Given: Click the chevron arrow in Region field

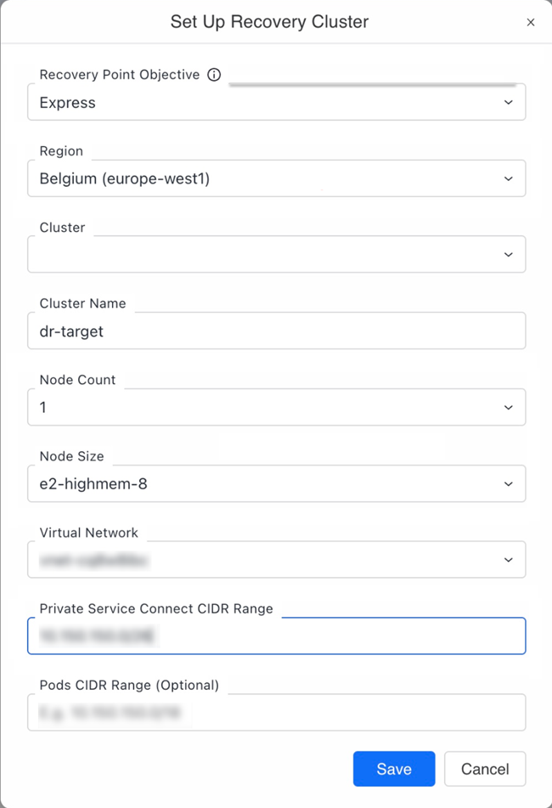Looking at the screenshot, I should click(x=508, y=179).
